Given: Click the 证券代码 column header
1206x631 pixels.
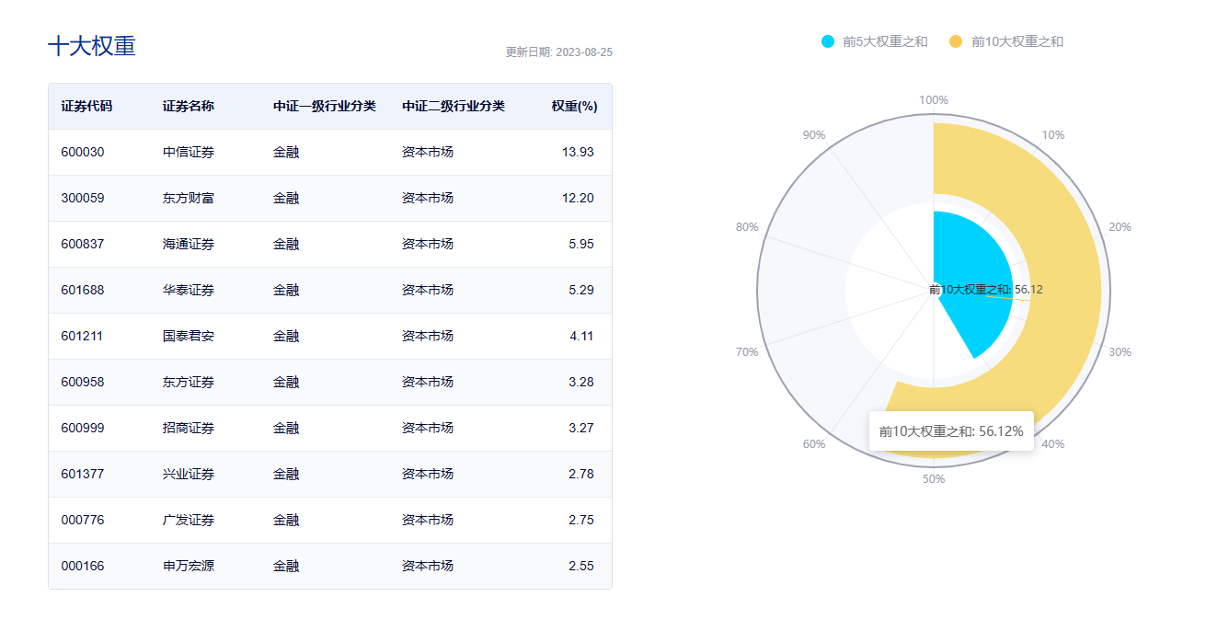Looking at the screenshot, I should click(x=86, y=106).
